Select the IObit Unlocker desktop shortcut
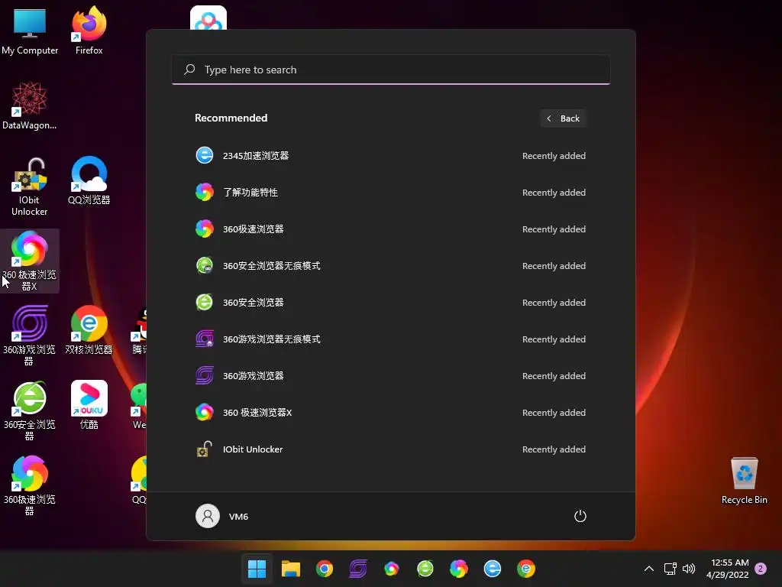 30,186
